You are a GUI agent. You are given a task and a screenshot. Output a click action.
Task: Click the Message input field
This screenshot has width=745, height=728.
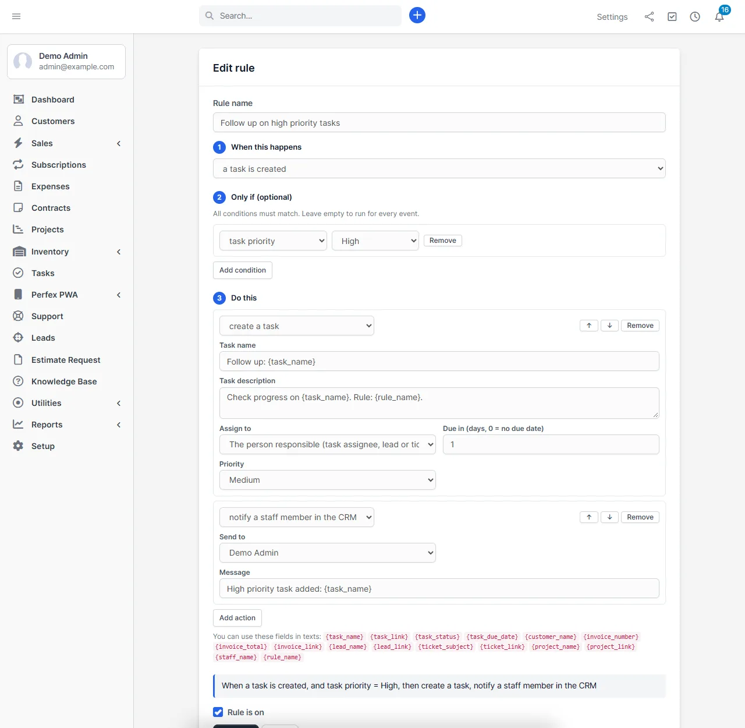tap(439, 589)
